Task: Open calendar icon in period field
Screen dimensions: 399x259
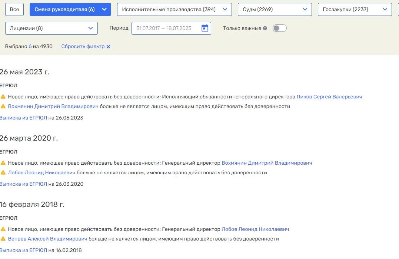Action: [205, 28]
